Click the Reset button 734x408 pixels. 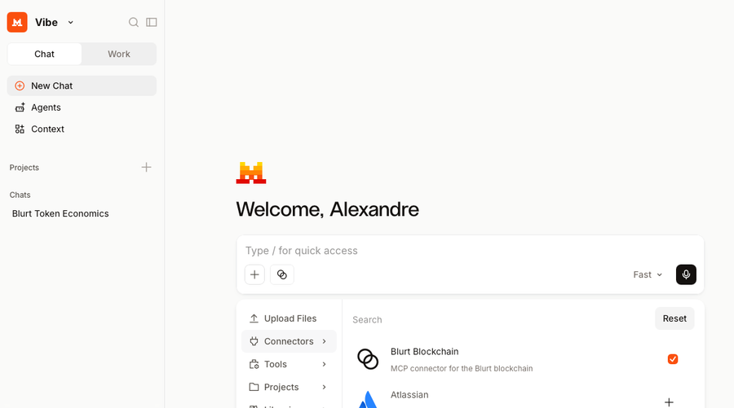(674, 318)
